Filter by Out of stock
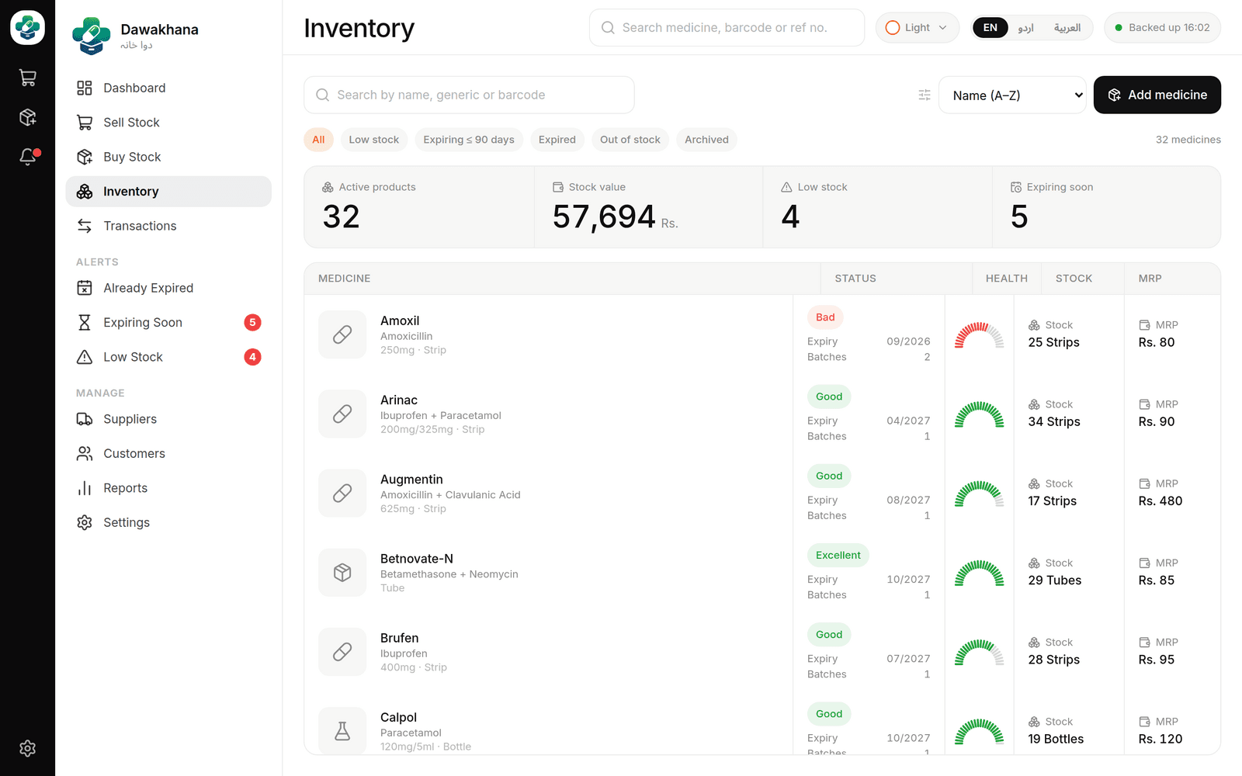 click(630, 140)
